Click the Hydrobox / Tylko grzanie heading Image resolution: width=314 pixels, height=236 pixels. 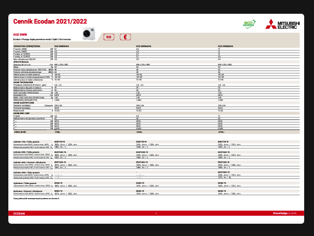[25, 183]
